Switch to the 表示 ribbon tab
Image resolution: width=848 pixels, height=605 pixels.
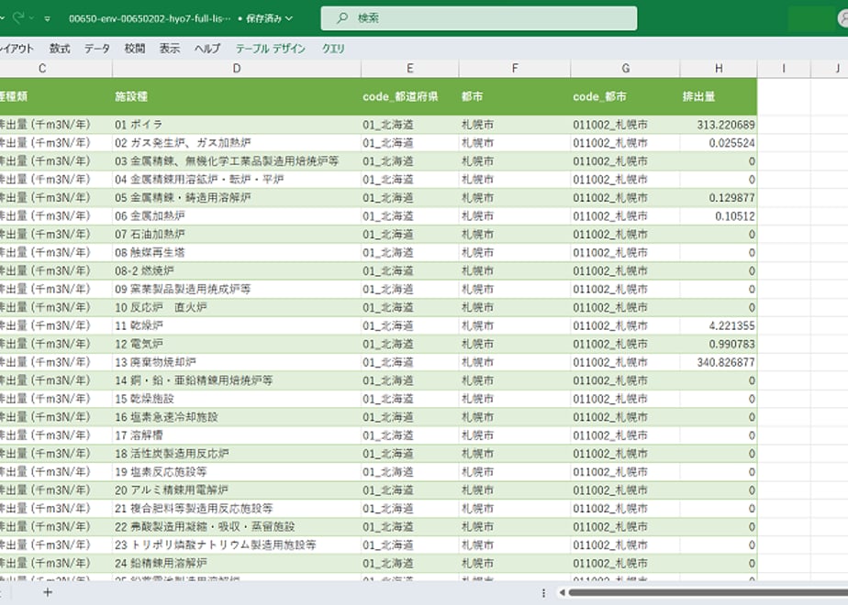click(169, 49)
